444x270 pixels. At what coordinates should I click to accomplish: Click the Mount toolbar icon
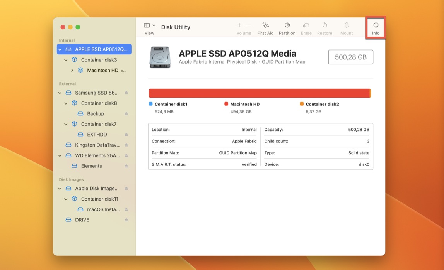coord(346,27)
